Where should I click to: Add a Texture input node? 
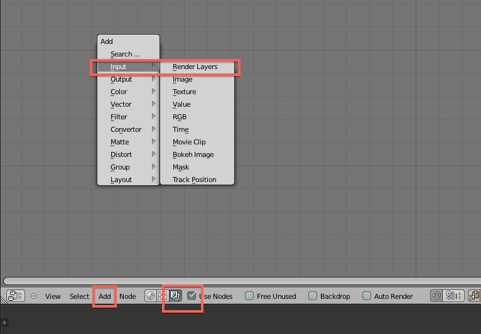coord(197,92)
